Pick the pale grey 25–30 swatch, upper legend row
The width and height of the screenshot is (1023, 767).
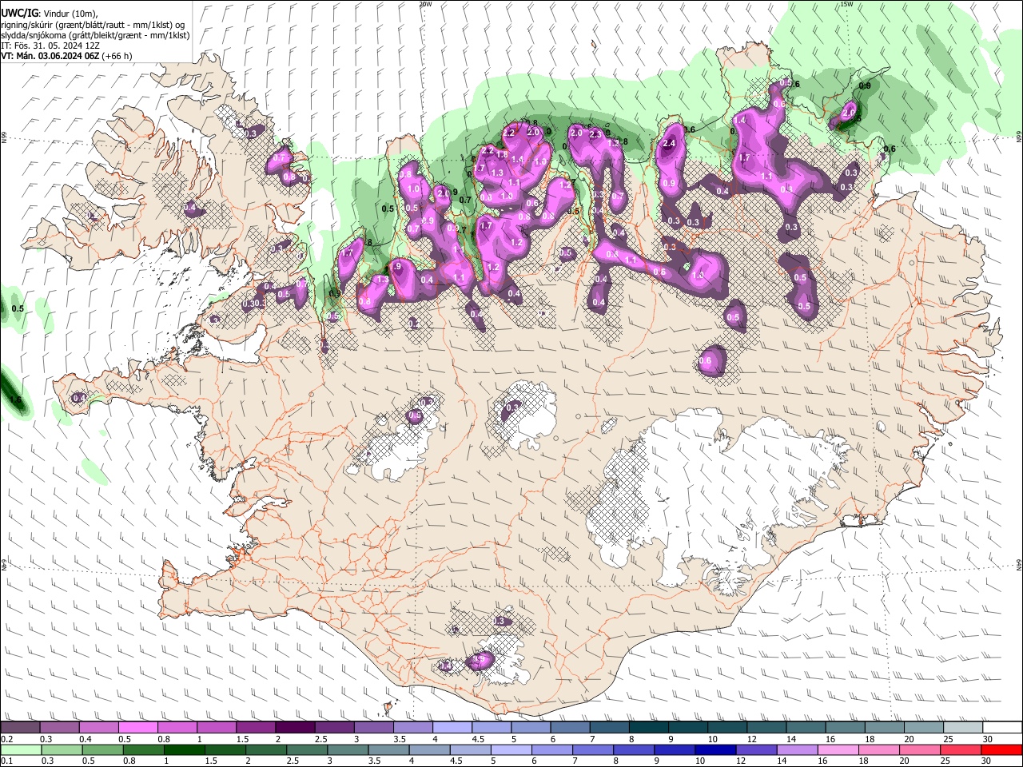[x=963, y=728]
